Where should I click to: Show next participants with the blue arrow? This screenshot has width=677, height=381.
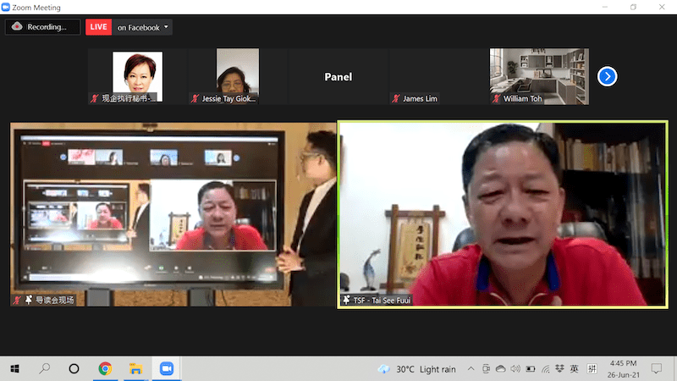coord(607,76)
